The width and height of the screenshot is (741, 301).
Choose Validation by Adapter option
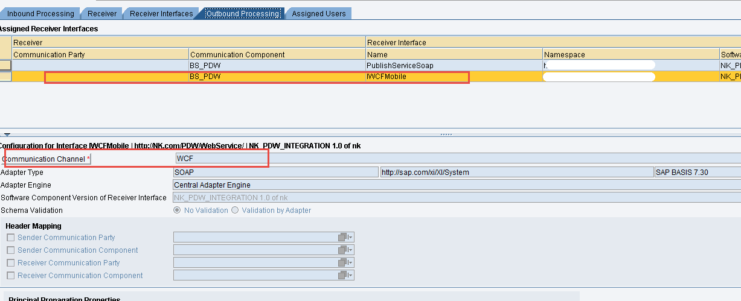tap(235, 211)
